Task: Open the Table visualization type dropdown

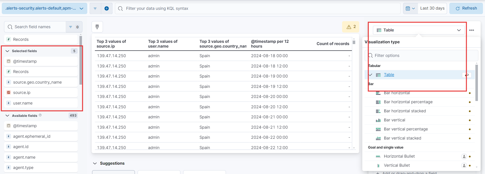Action: (x=418, y=30)
